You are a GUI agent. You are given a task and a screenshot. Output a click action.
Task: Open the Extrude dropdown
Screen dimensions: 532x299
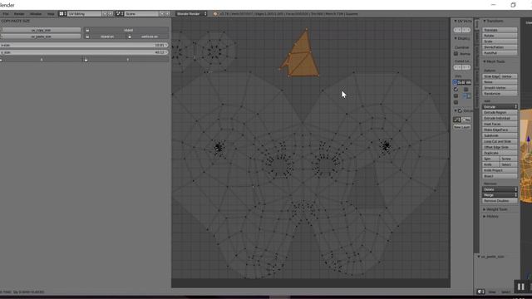pyautogui.click(x=500, y=107)
